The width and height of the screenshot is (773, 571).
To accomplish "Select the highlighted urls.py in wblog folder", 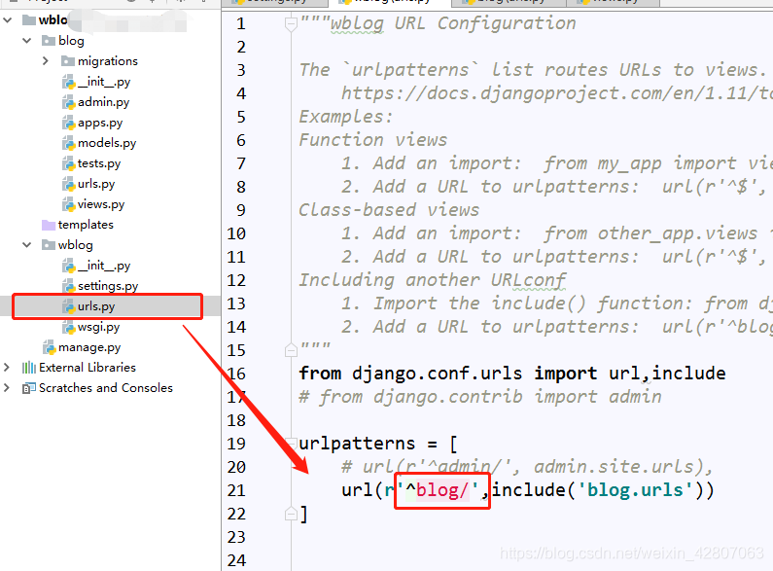I will point(96,306).
